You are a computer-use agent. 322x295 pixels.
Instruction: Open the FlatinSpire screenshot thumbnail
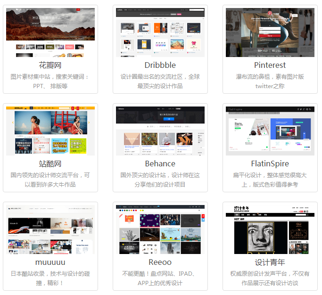(270, 131)
